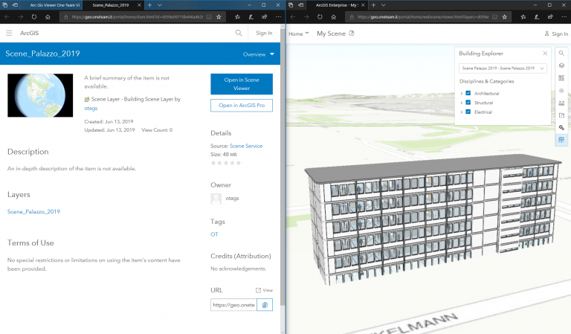The image size is (571, 334).
Task: Sign In from the Scene Viewer window
Action: coord(556,33)
